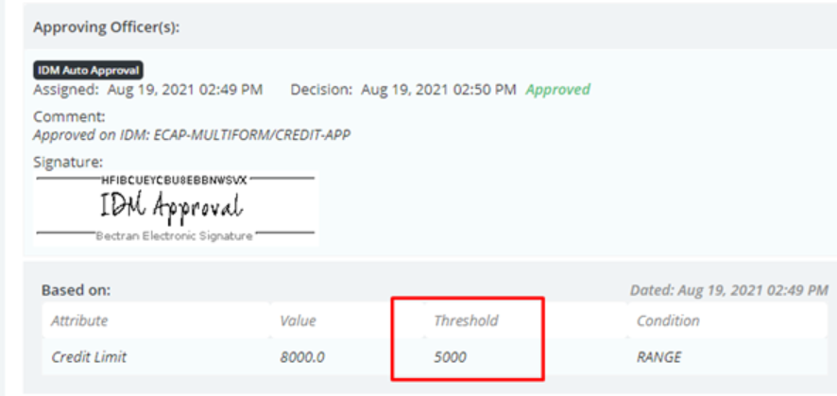
Task: Click the Condition column header
Action: pos(668,320)
